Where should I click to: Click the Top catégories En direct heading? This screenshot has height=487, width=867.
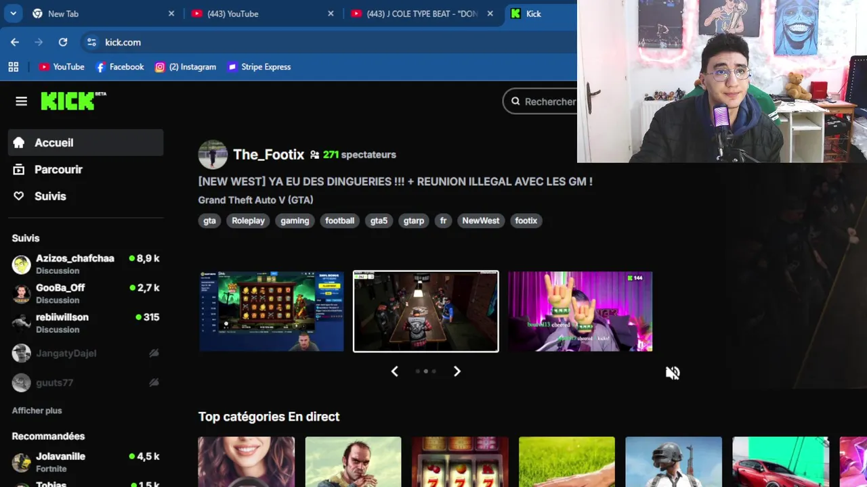269,417
